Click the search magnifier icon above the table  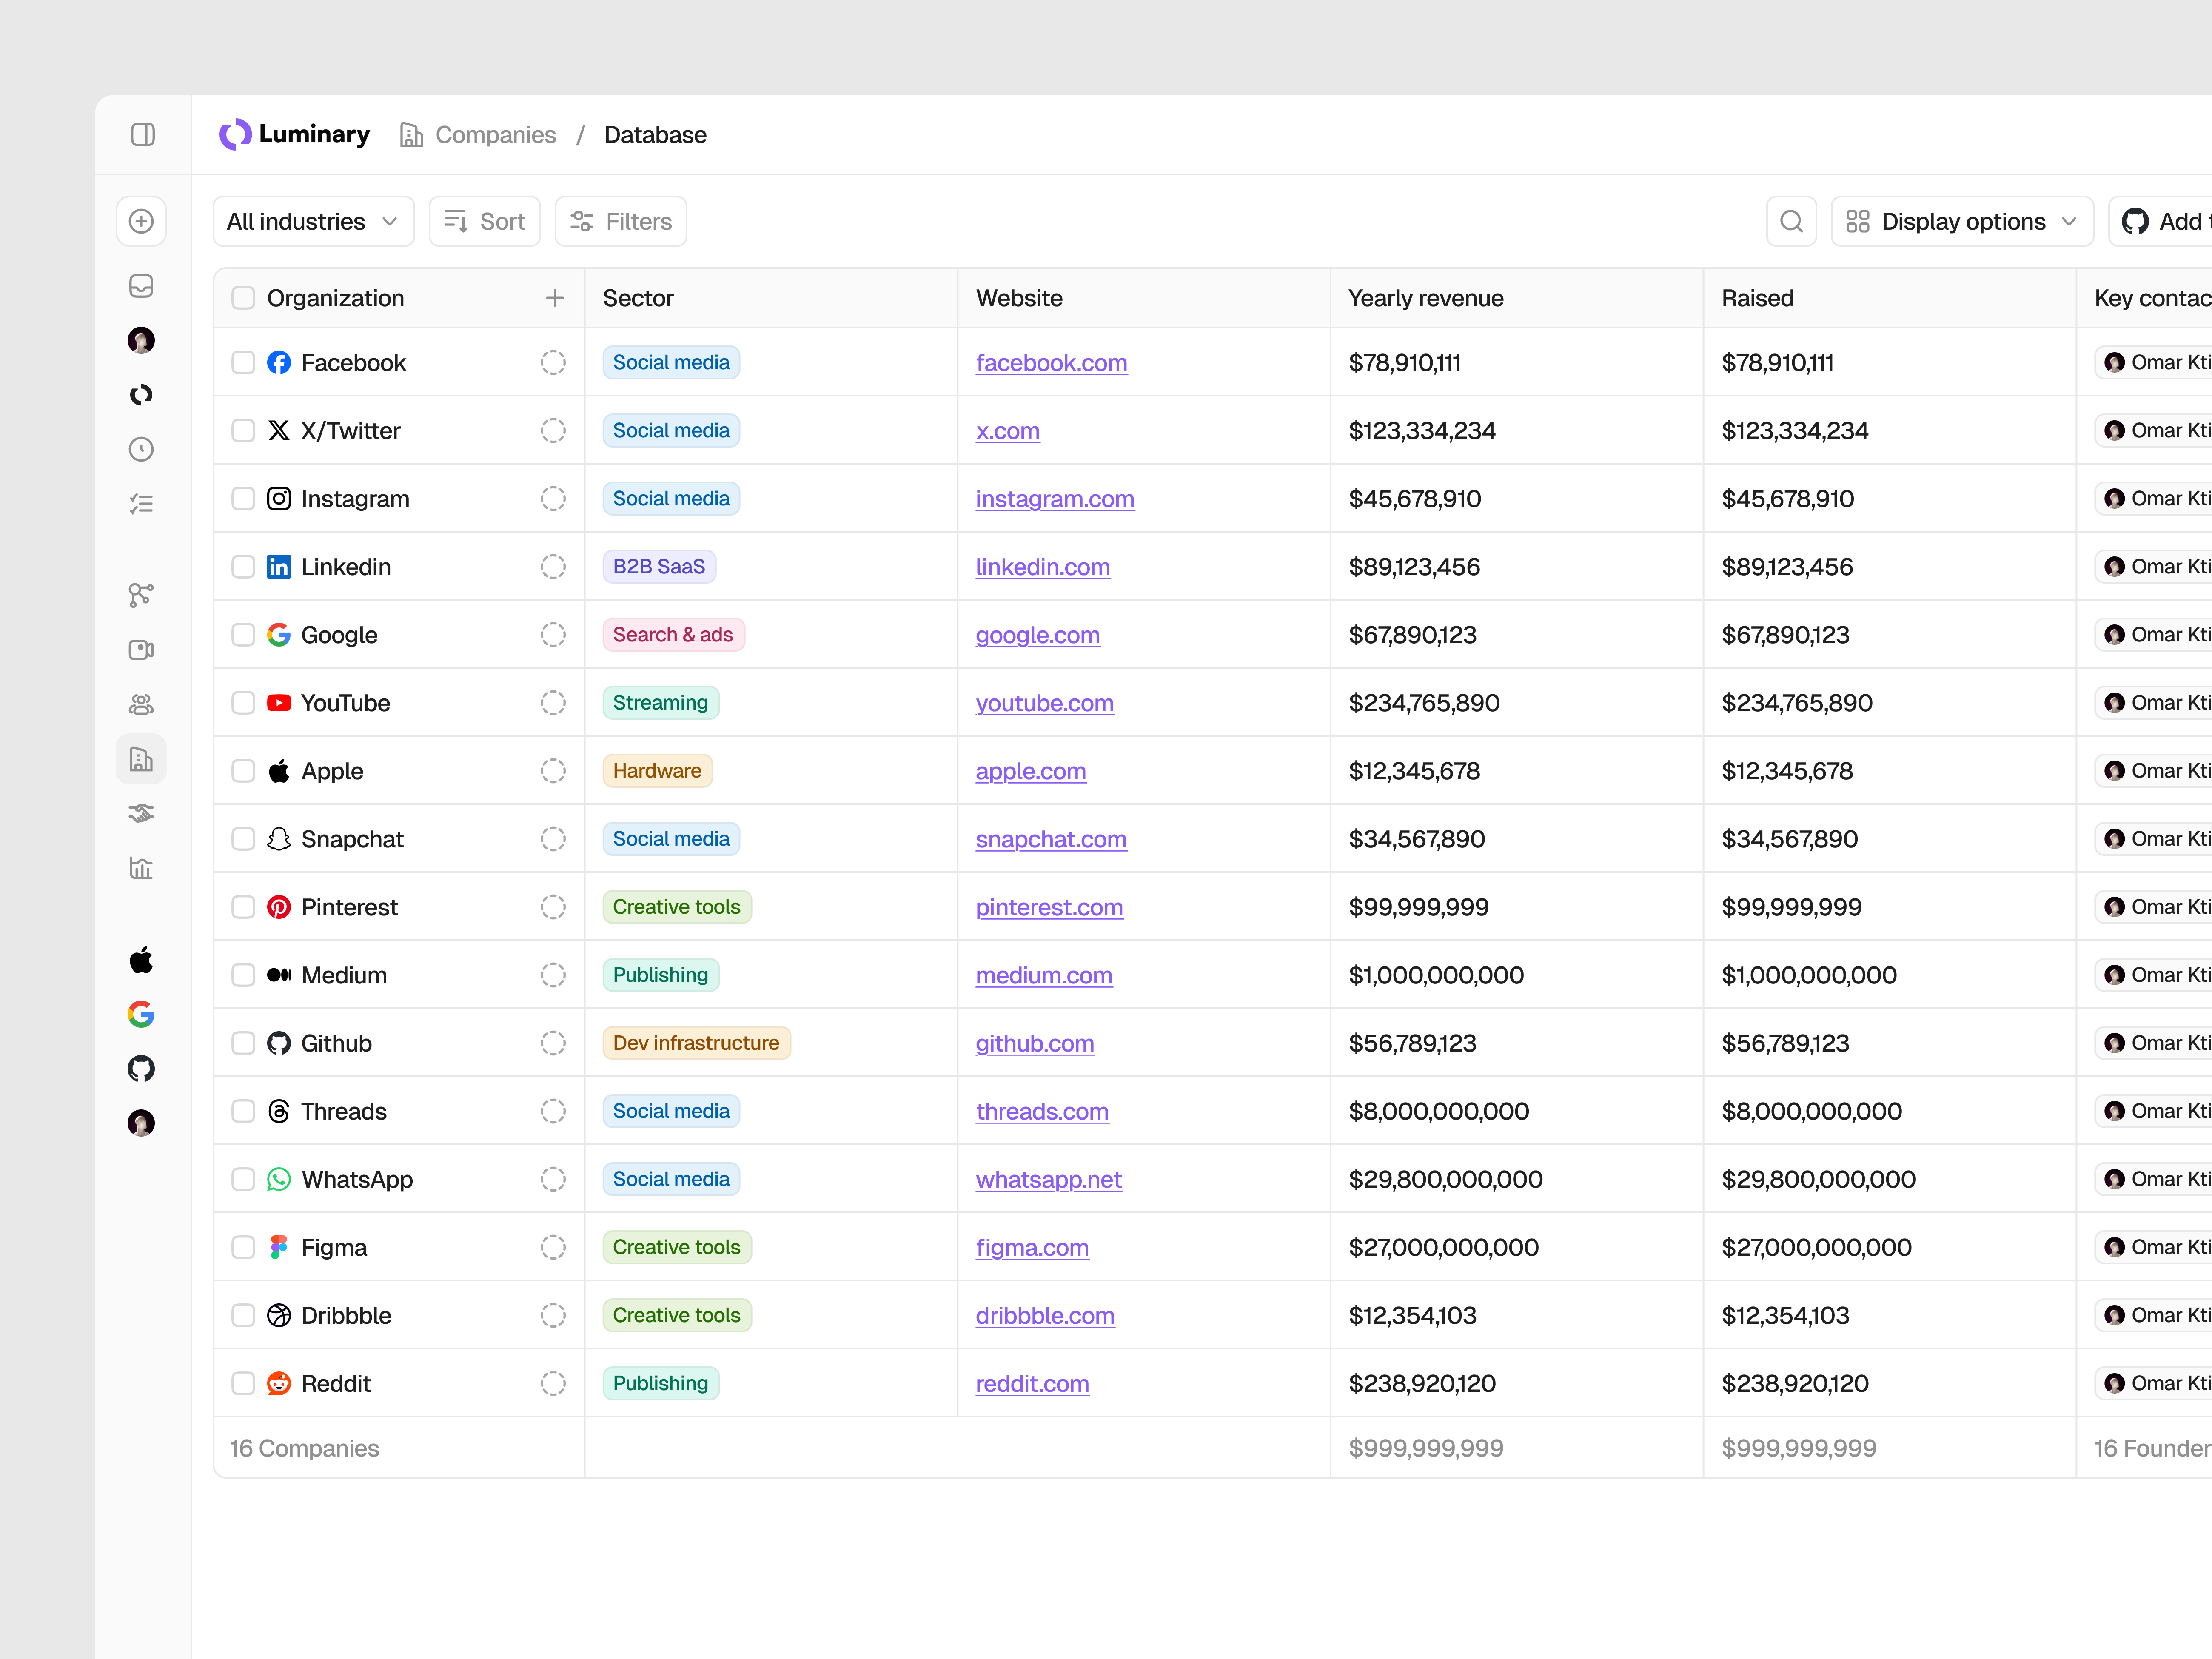1791,221
